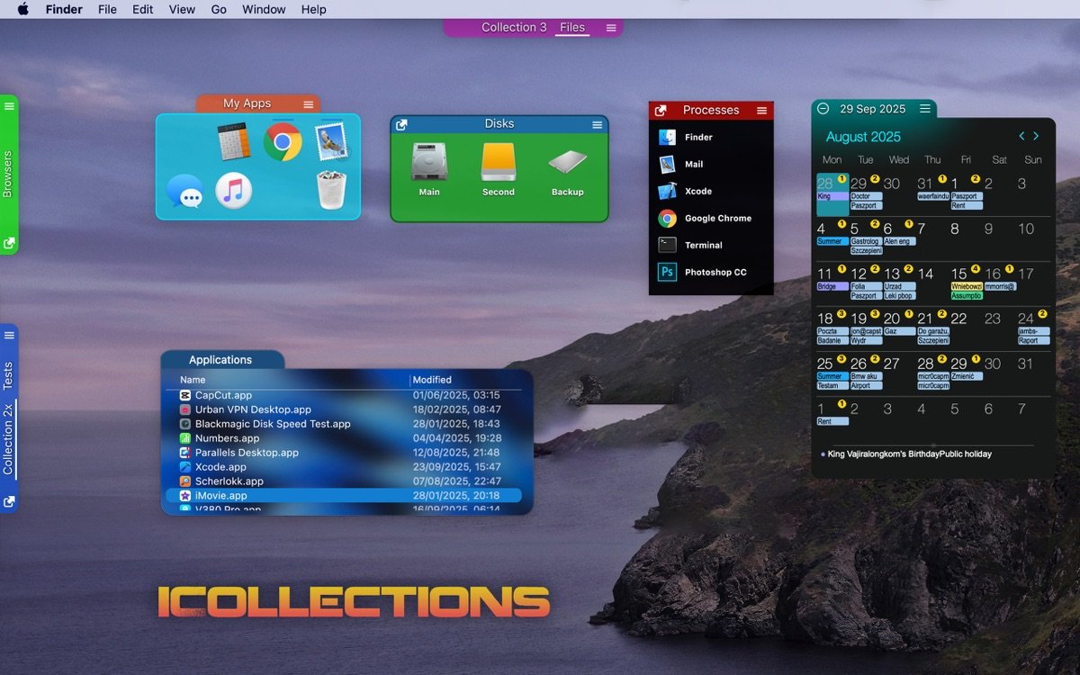This screenshot has height=675, width=1080.
Task: Open the Disks panel hamburger menu
Action: point(597,124)
